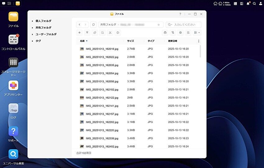Open the view mode dropdown in toolbar
Viewport: 264px width, 168px height.
[x=197, y=32]
